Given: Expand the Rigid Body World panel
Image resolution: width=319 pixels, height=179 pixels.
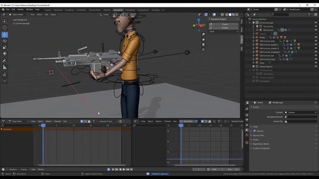Looking at the screenshot, I should coord(261,144).
